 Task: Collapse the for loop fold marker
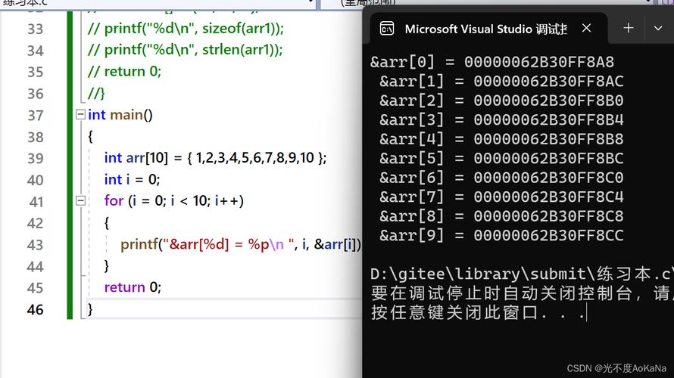[x=80, y=200]
